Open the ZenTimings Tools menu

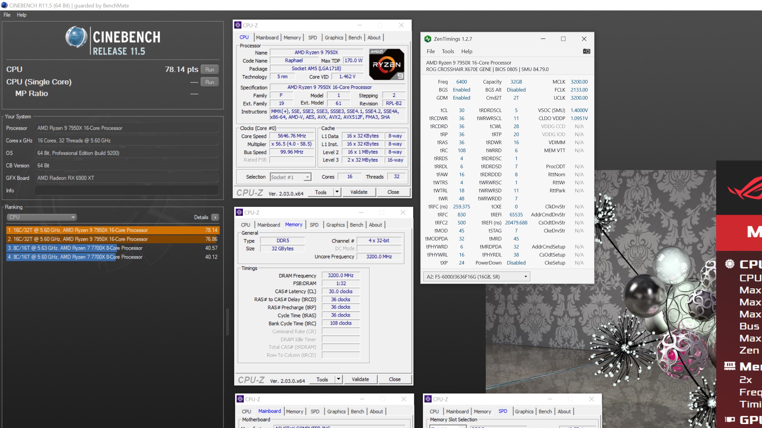click(448, 51)
